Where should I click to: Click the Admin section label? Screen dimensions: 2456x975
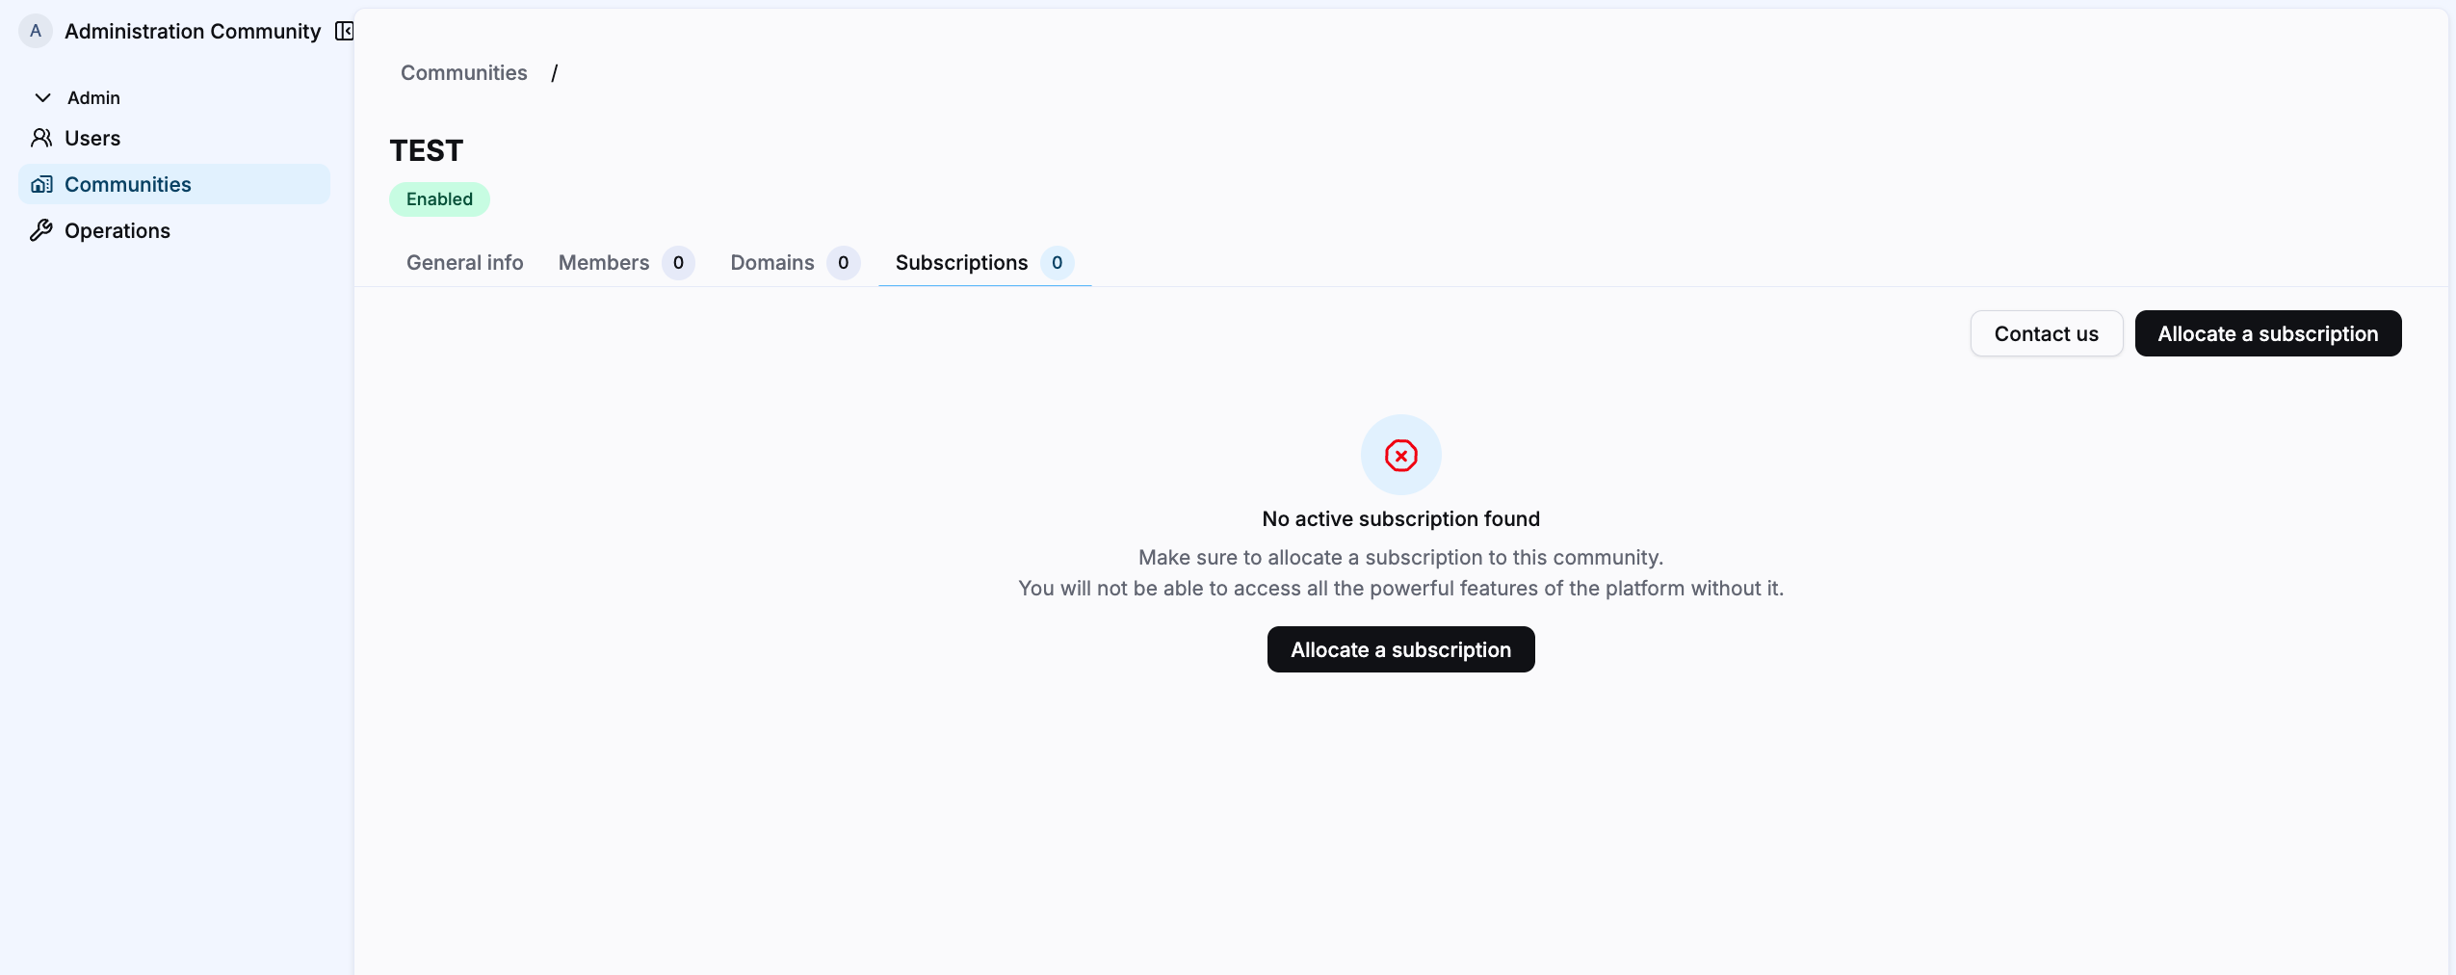93,97
